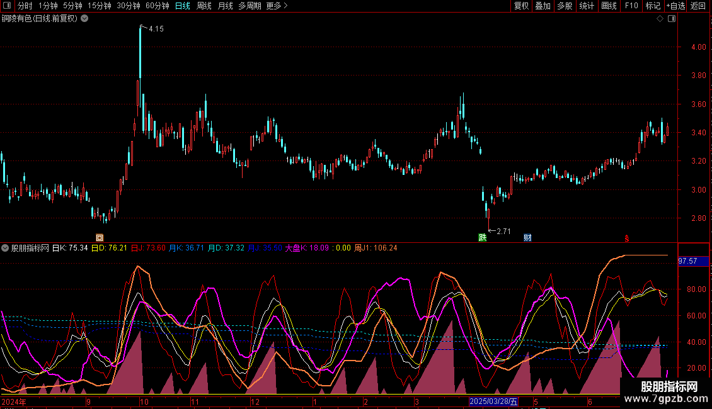
Task: Toggle the right side panel icon
Action: [x=672, y=19]
